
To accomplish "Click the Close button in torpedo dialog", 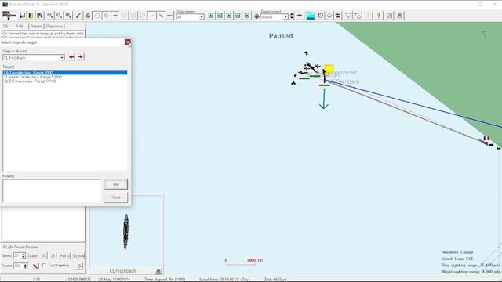I will (x=116, y=197).
